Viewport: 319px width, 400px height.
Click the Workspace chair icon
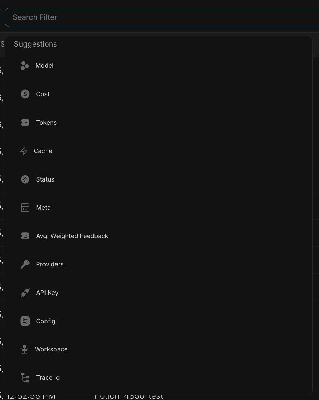[x=25, y=349]
